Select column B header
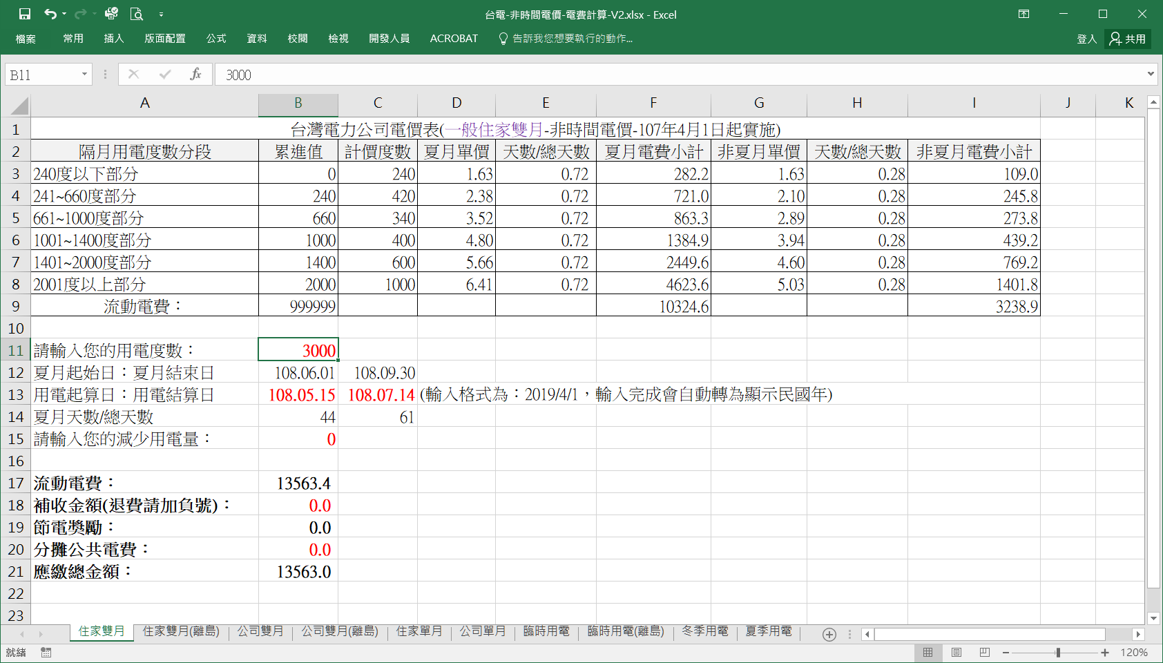The width and height of the screenshot is (1163, 663). [298, 104]
